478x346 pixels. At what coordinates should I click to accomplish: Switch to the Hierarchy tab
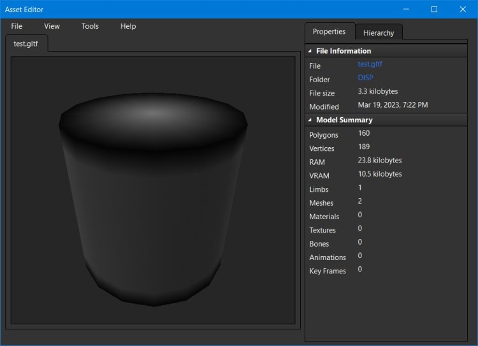379,32
